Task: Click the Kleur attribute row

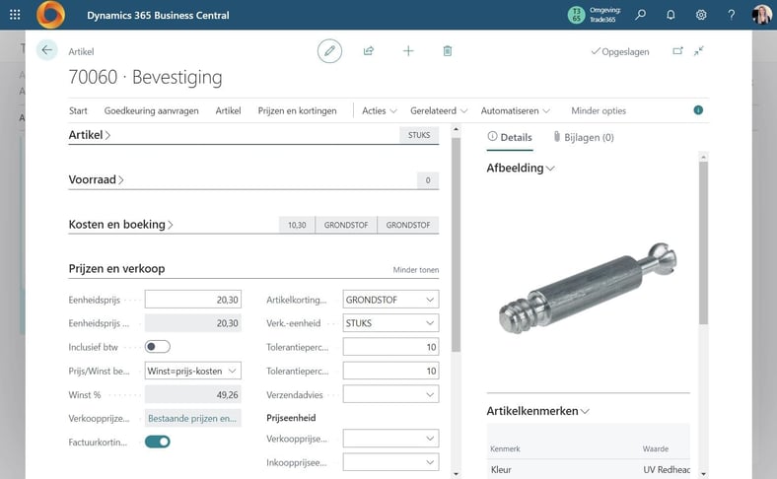Action: [589, 469]
